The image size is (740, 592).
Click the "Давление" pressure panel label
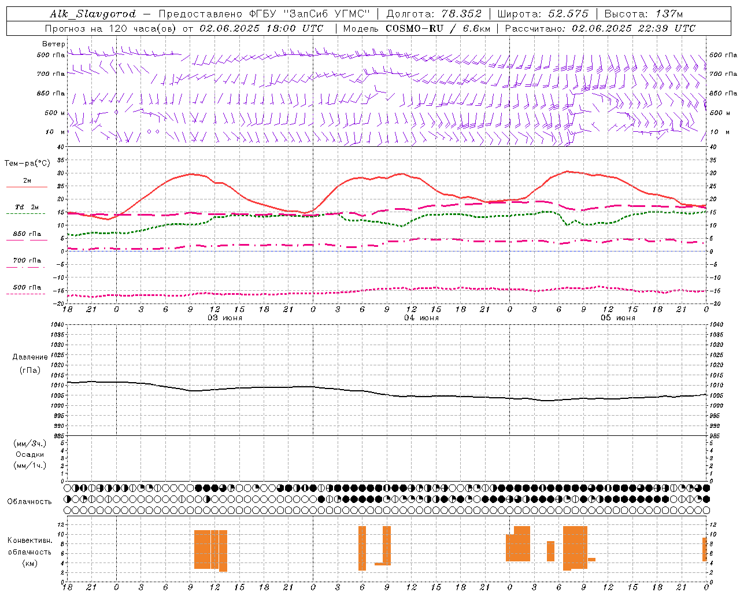click(30, 357)
